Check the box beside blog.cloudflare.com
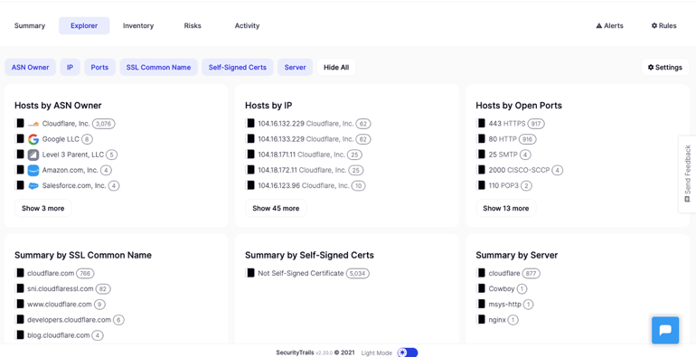 pos(20,334)
